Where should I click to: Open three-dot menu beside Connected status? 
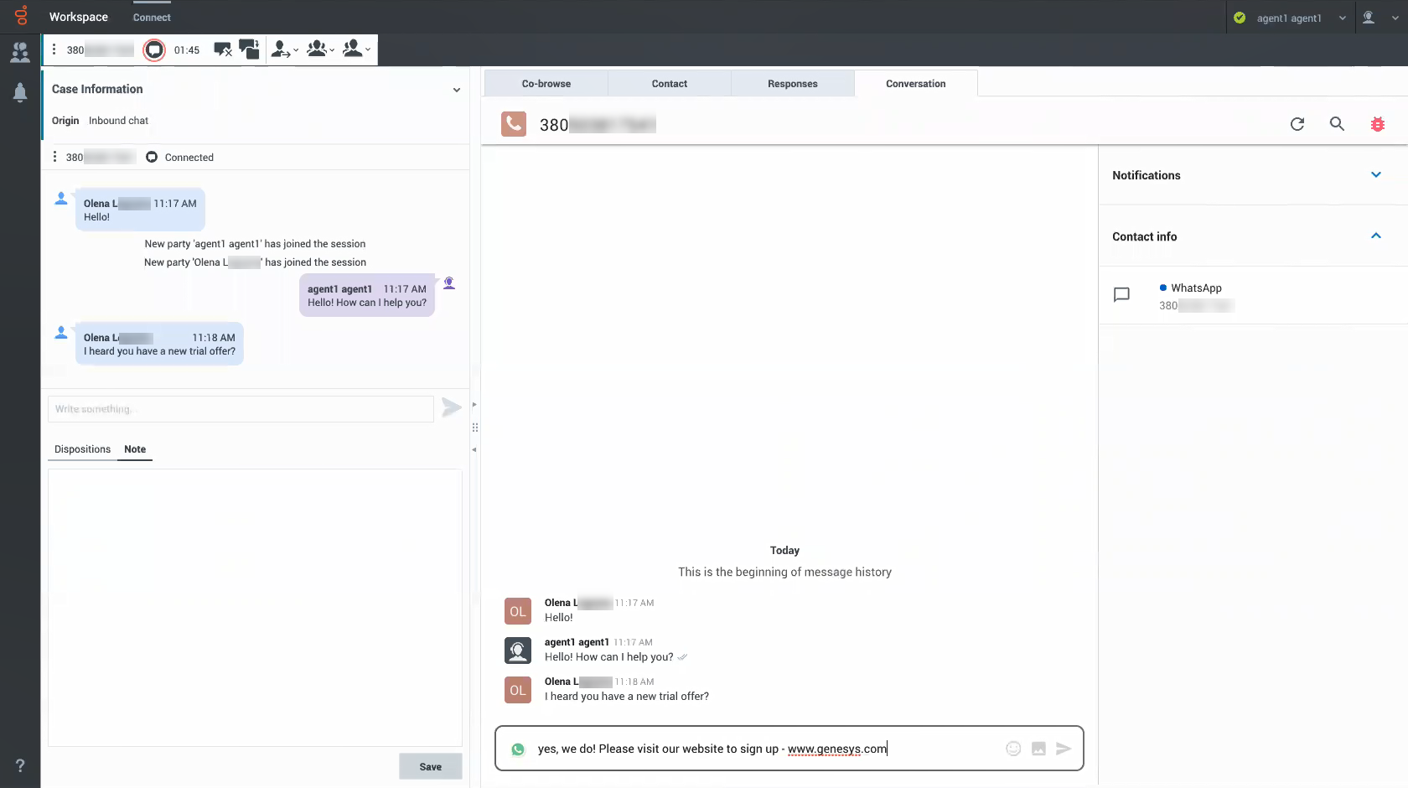click(54, 157)
